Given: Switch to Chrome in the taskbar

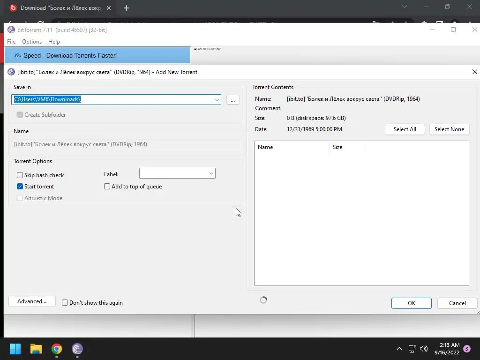Looking at the screenshot, I should pos(57,349).
